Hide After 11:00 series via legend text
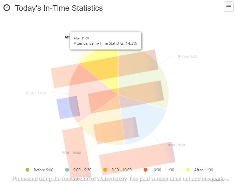 click(x=203, y=170)
